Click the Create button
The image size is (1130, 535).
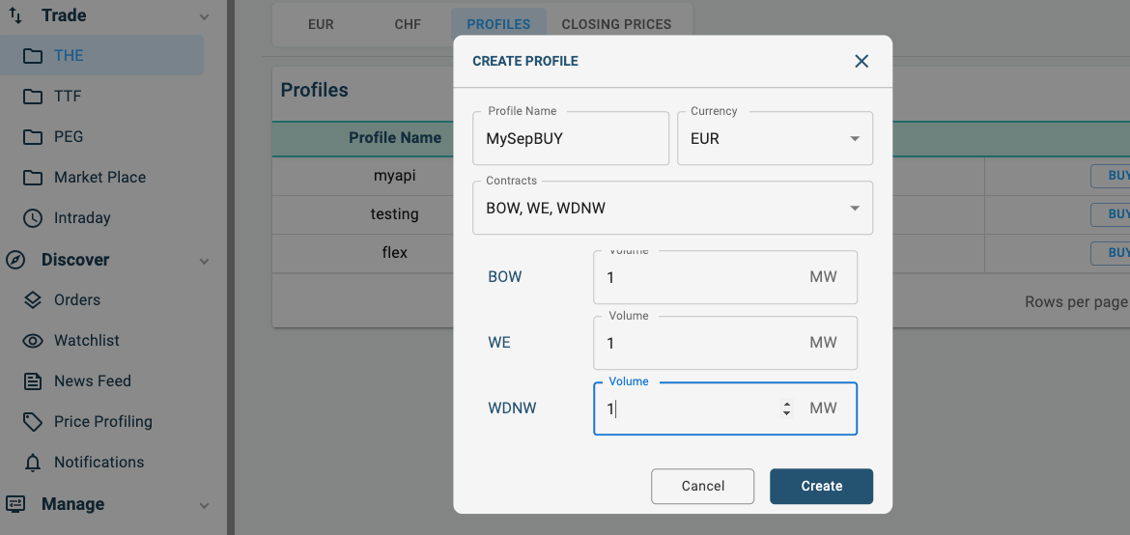(x=821, y=487)
